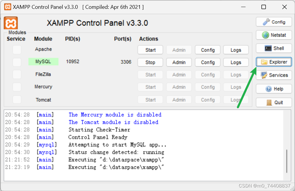Toggle MySQL service checkbox
The height and width of the screenshot is (191, 295).
(17, 62)
